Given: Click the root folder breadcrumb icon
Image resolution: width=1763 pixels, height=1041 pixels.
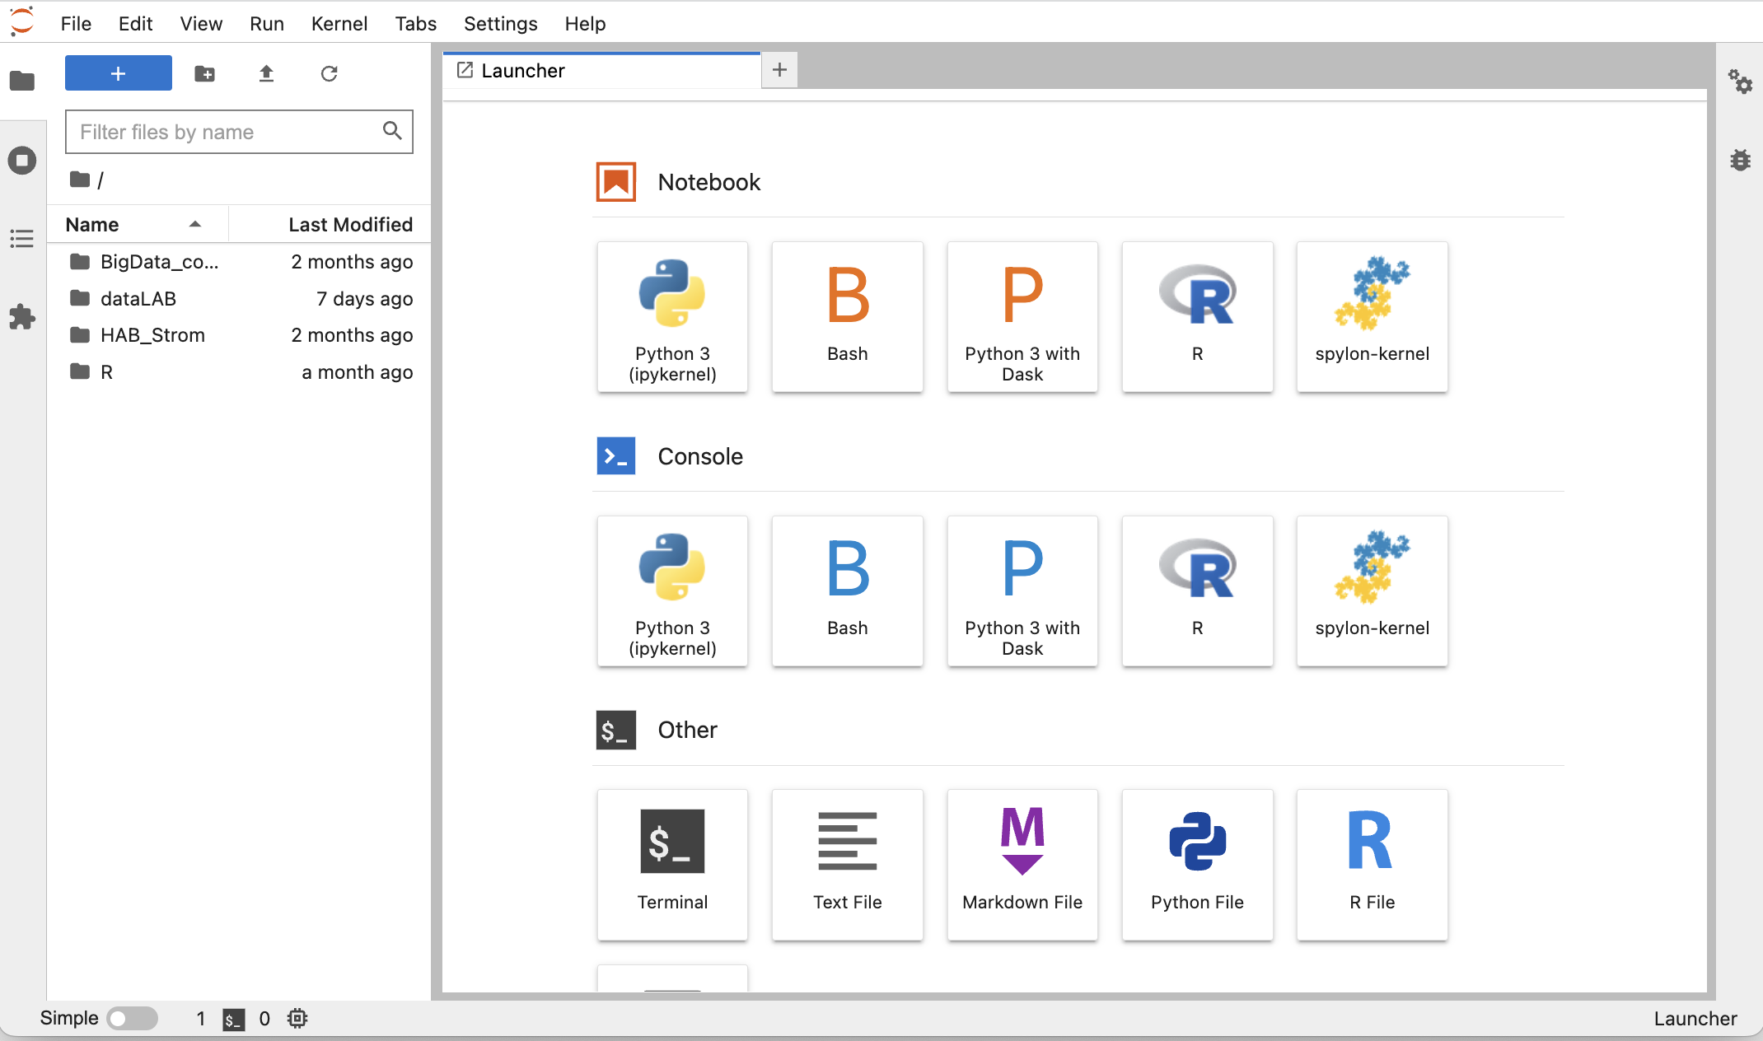Looking at the screenshot, I should 80,180.
